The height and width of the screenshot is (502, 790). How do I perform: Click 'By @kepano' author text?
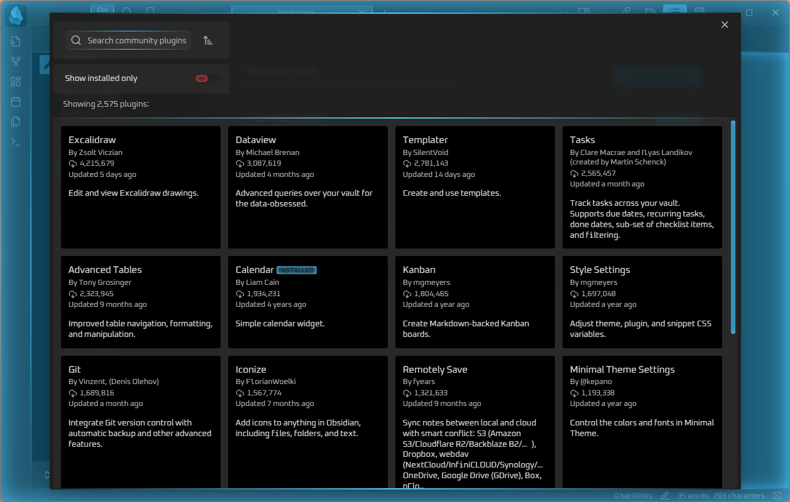click(x=591, y=382)
